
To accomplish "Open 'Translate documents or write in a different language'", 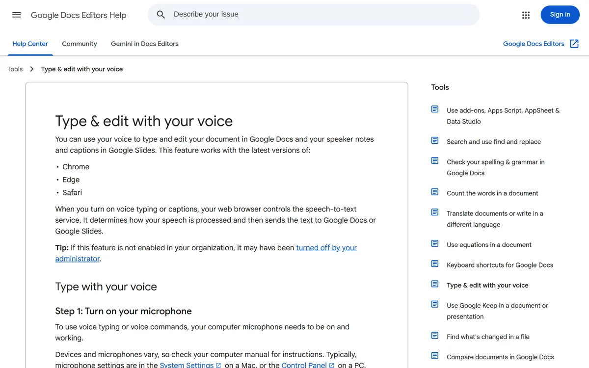I will click(x=495, y=219).
